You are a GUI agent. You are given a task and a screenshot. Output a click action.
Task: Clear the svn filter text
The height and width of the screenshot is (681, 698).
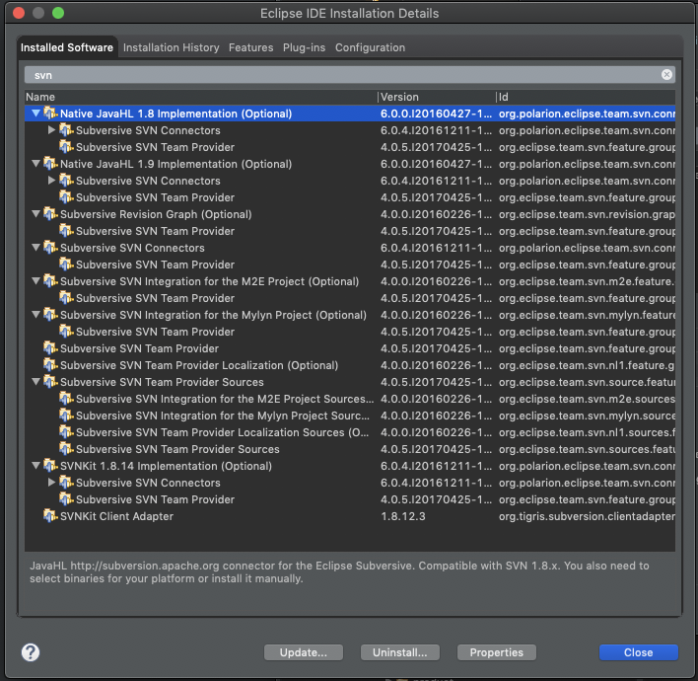tap(666, 74)
